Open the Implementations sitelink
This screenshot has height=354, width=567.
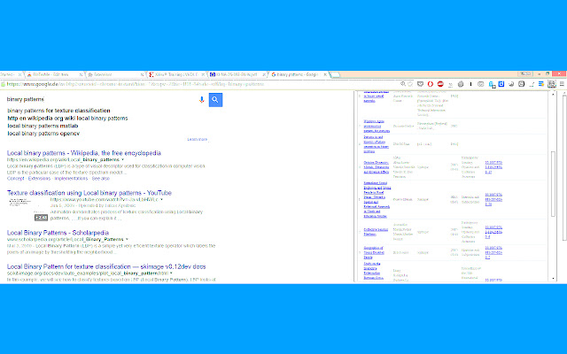71,179
